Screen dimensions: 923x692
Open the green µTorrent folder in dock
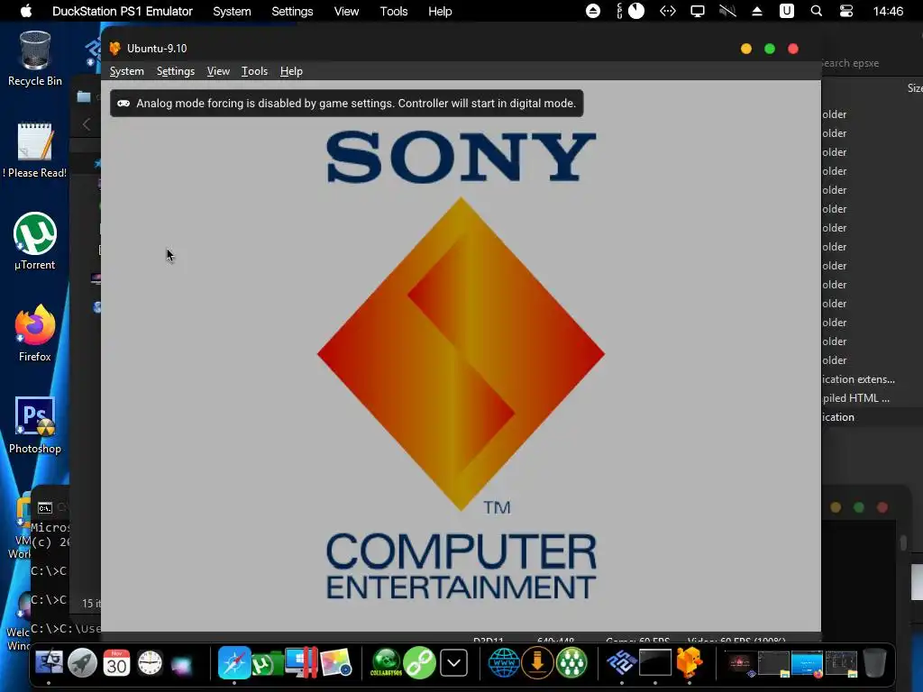click(268, 664)
